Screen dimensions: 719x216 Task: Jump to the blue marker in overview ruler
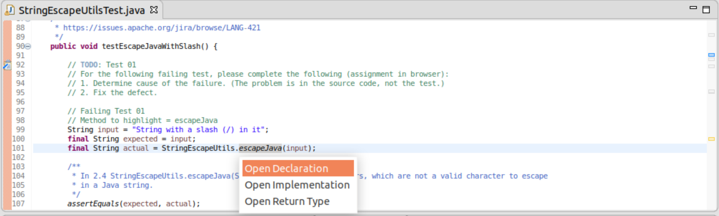pyautogui.click(x=711, y=55)
